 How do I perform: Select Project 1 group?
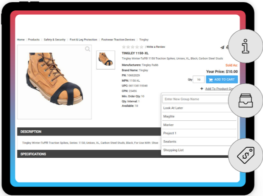pos(199,133)
